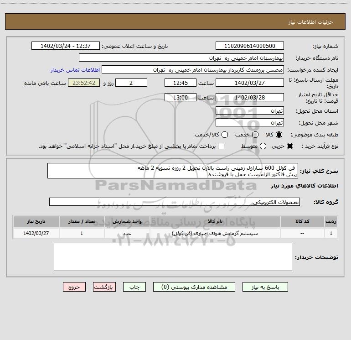
Task: Click the price validity date 1402/03/28 field
Action: [250, 97]
